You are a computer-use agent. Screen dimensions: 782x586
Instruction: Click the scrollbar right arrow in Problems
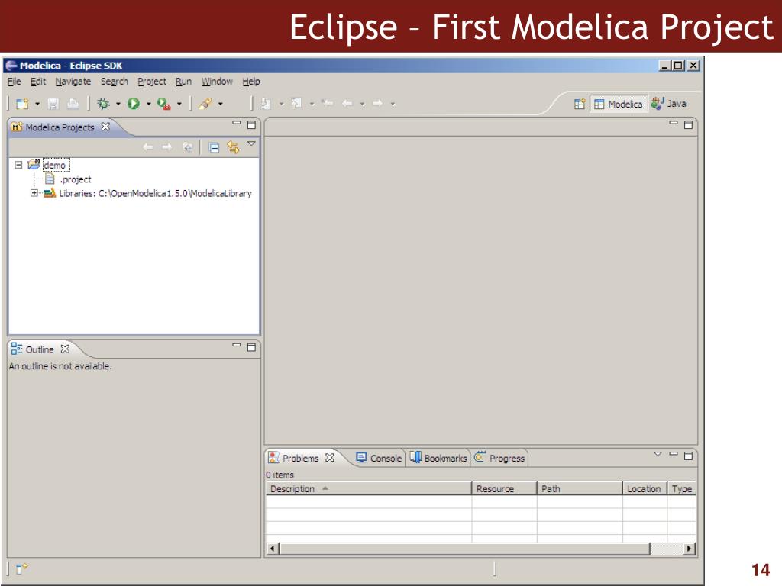[689, 549]
